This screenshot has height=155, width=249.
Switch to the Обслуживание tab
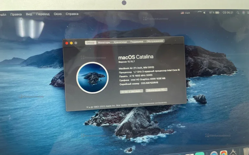tap(155, 41)
